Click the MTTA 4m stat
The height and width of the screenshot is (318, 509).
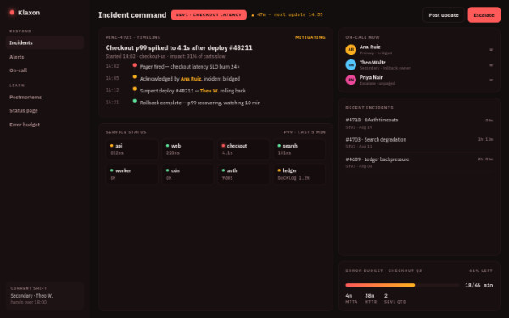click(x=351, y=298)
